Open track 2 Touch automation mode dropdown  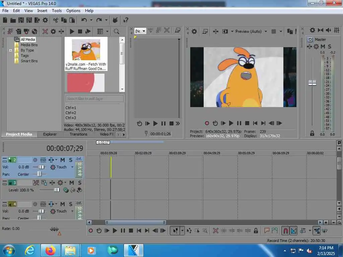click(x=72, y=167)
